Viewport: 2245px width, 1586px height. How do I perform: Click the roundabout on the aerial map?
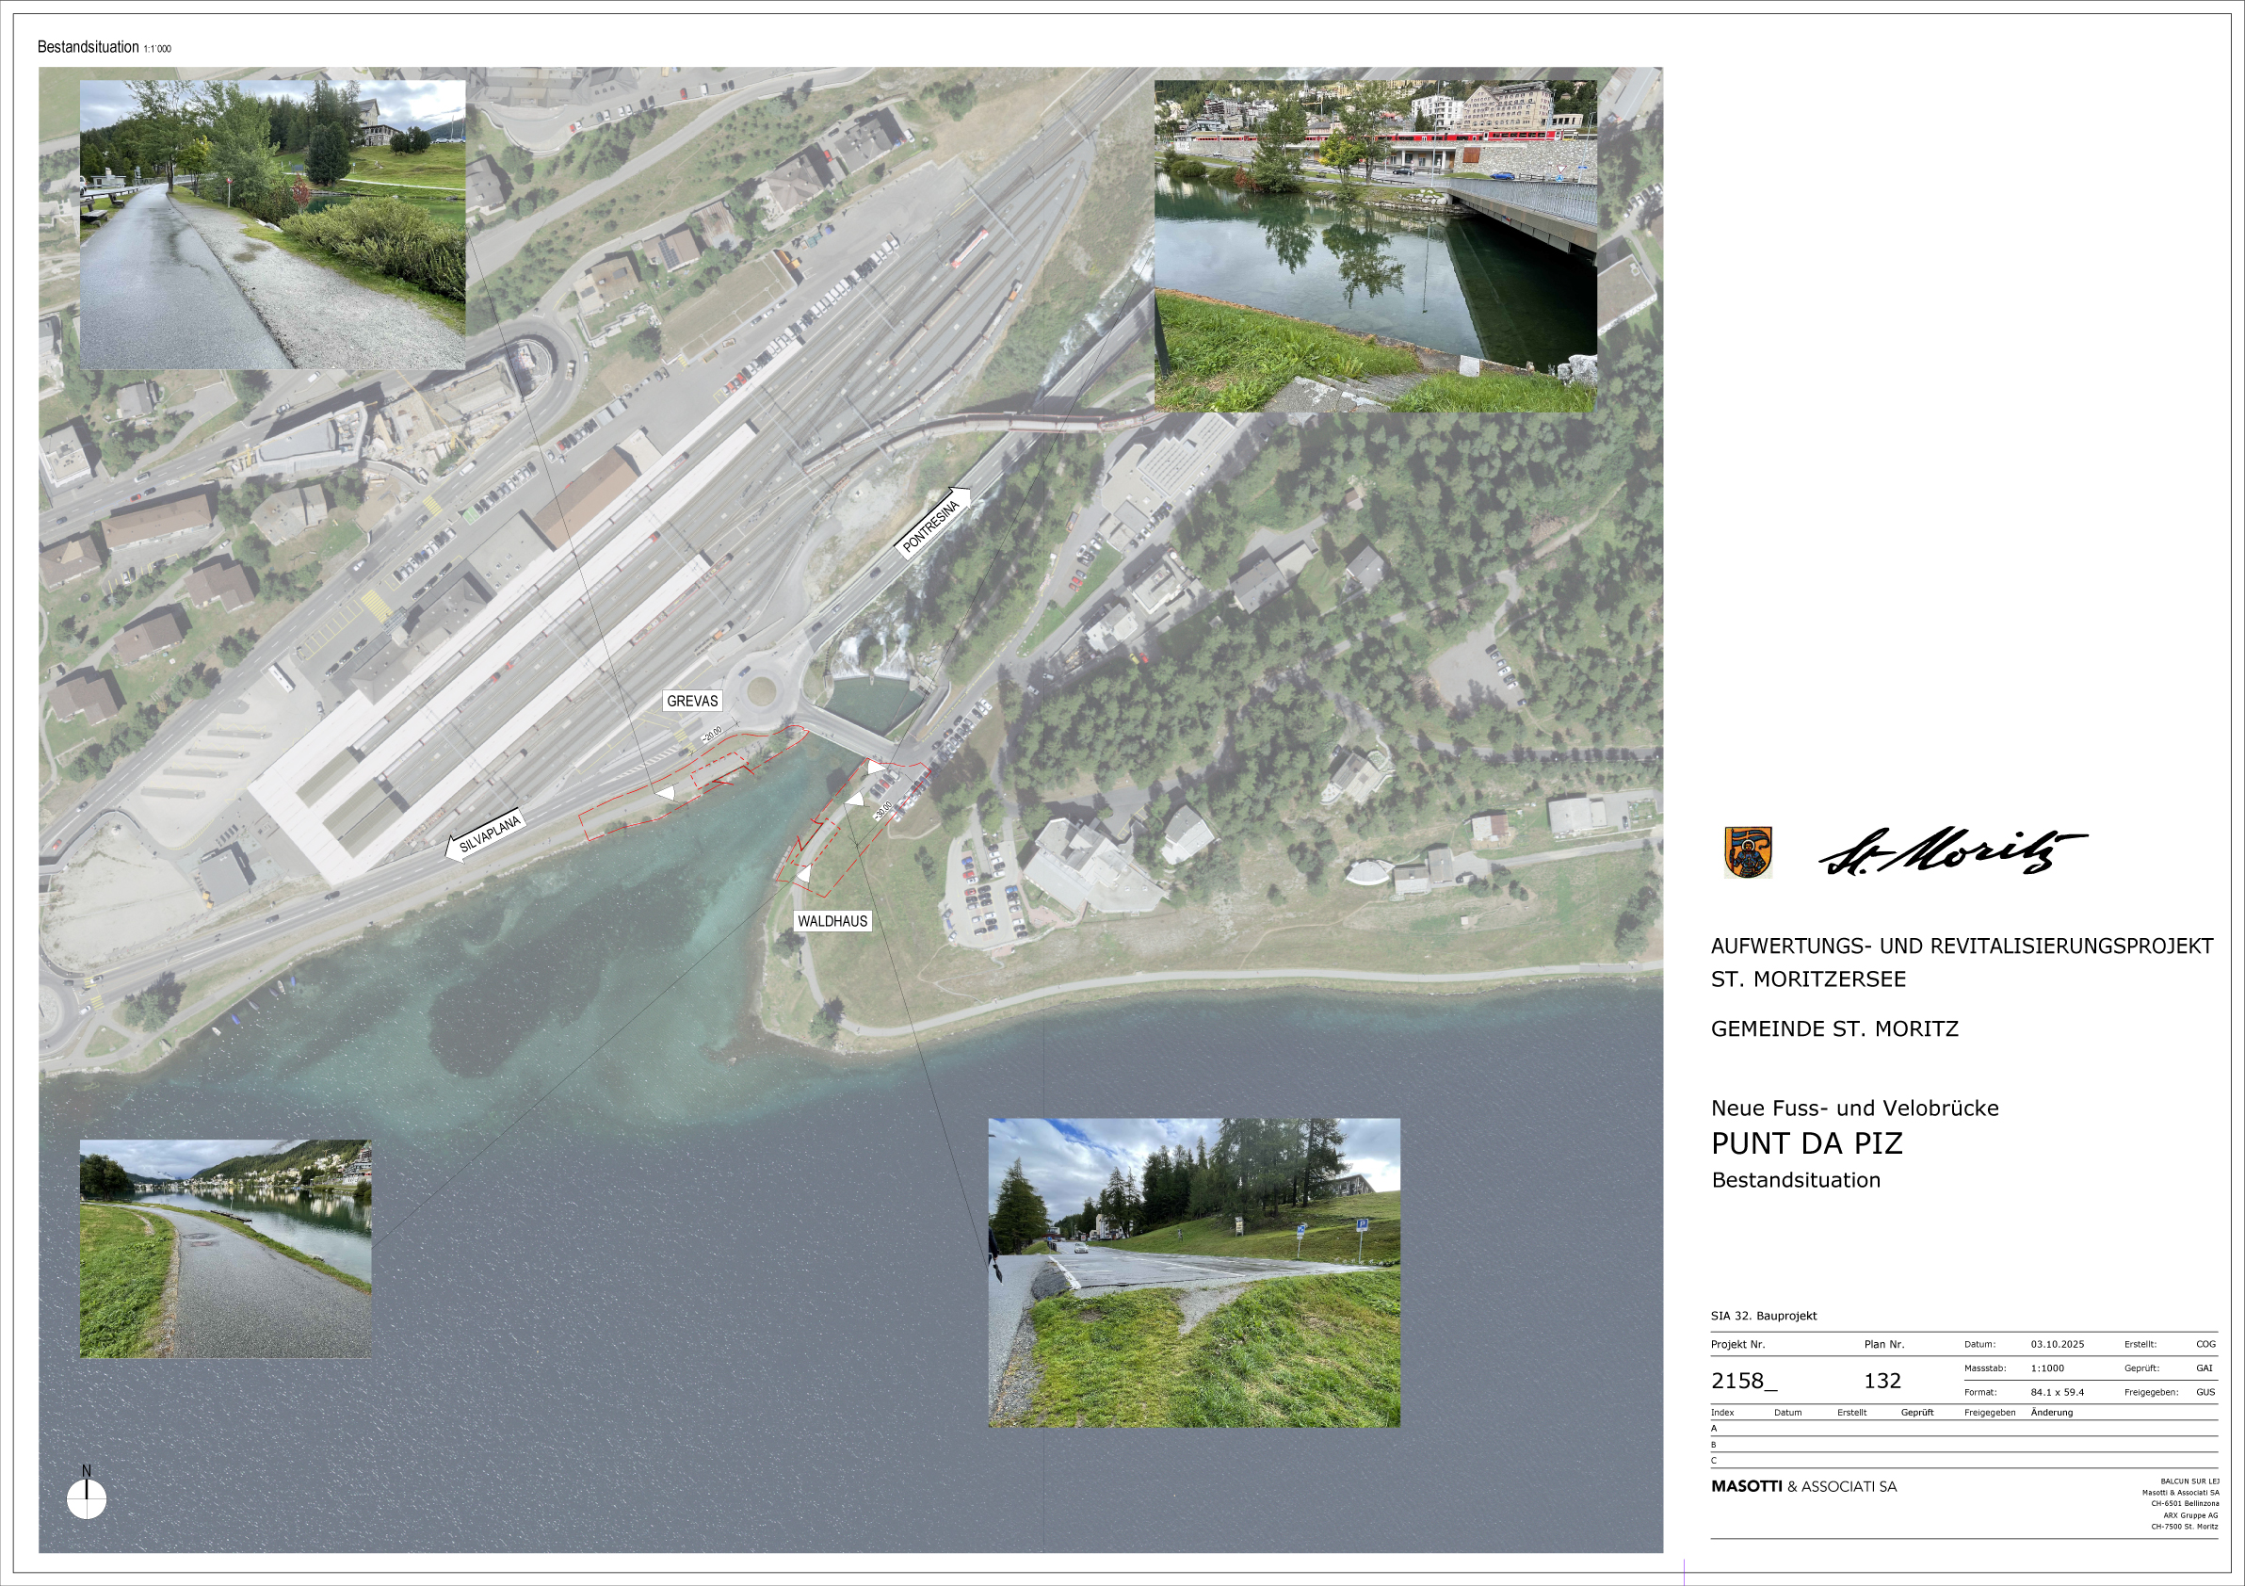760,692
